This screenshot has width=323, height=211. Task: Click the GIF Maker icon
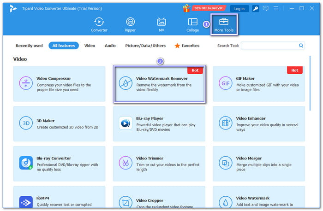point(225,83)
